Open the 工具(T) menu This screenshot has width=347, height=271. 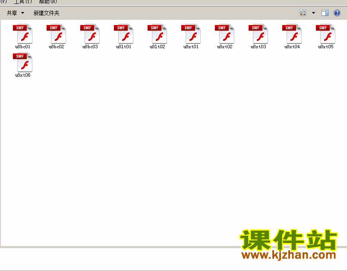23,2
